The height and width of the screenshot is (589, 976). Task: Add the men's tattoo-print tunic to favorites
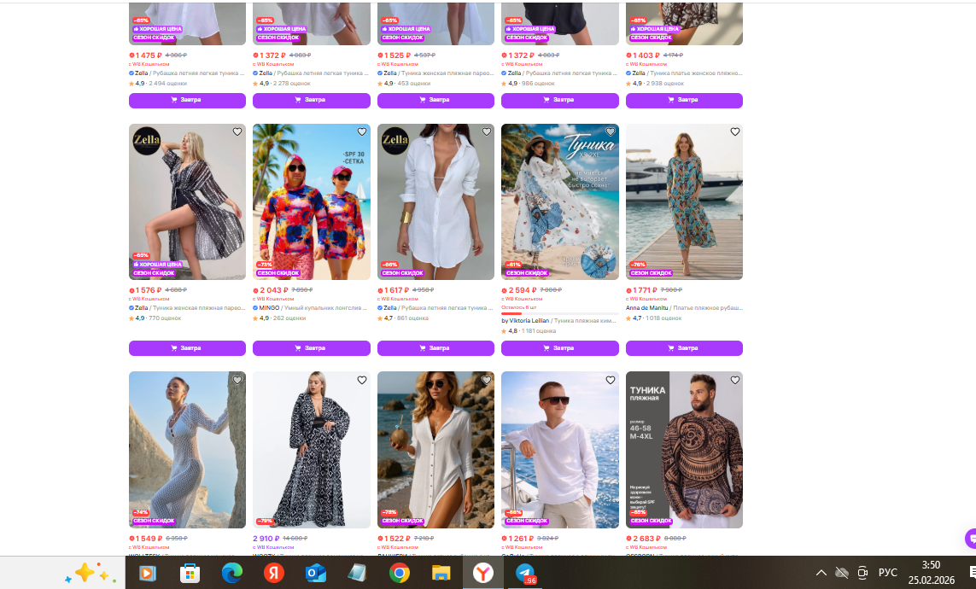coord(734,380)
